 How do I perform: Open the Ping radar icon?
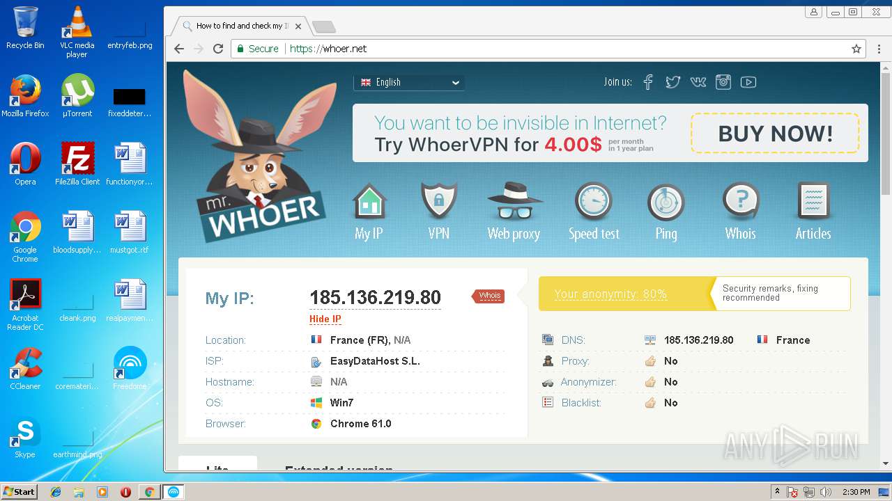(666, 202)
